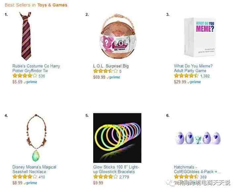View star rating for L.O.L. Surprise

(105, 71)
